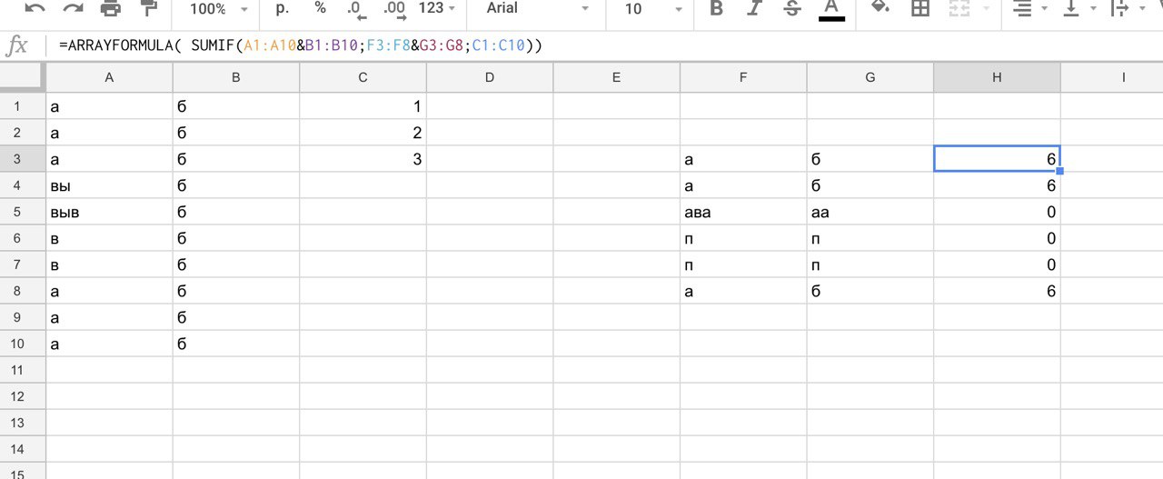The height and width of the screenshot is (479, 1163).
Task: Select row 5 header
Action: coord(23,212)
